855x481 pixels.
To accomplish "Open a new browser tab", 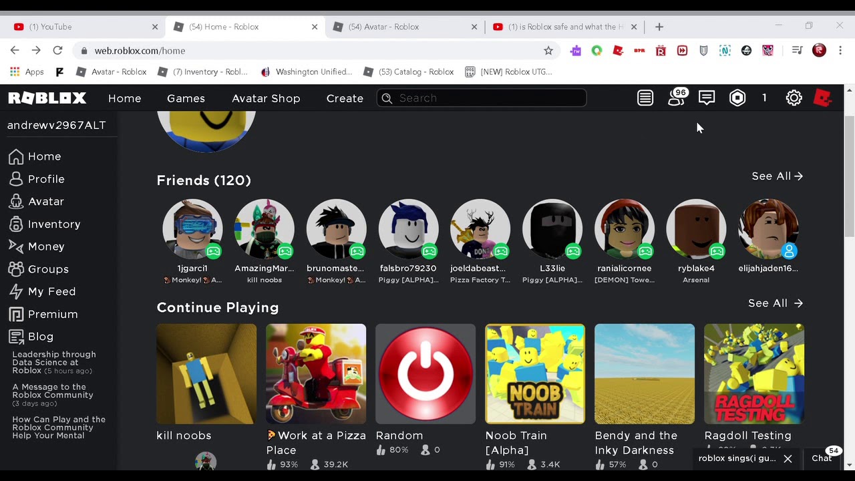I will tap(659, 27).
